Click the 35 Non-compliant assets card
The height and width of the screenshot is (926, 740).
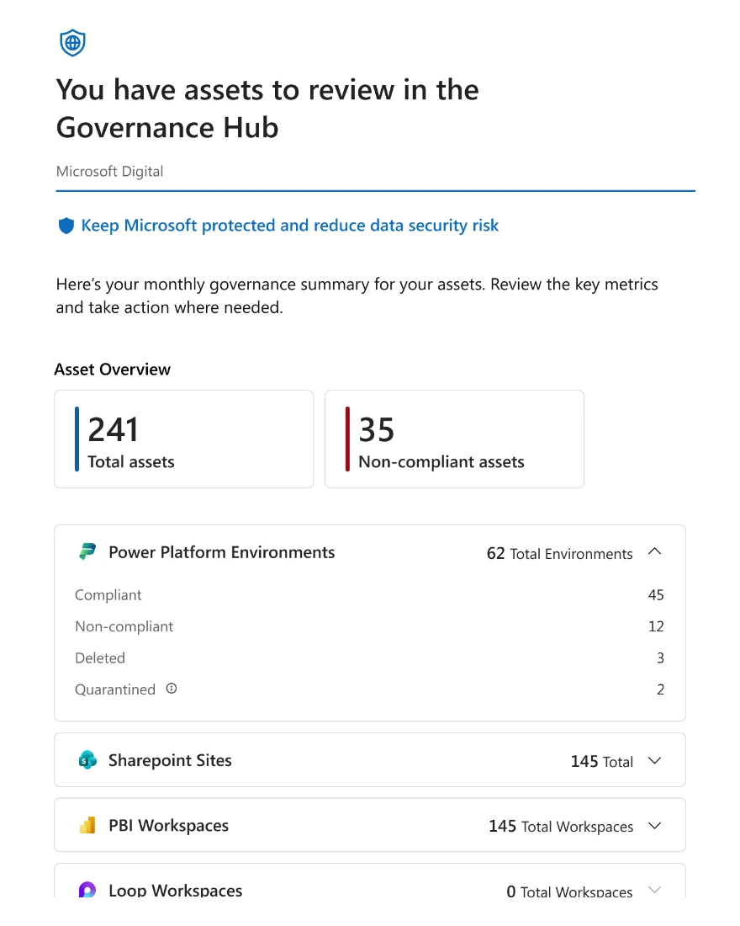click(454, 439)
